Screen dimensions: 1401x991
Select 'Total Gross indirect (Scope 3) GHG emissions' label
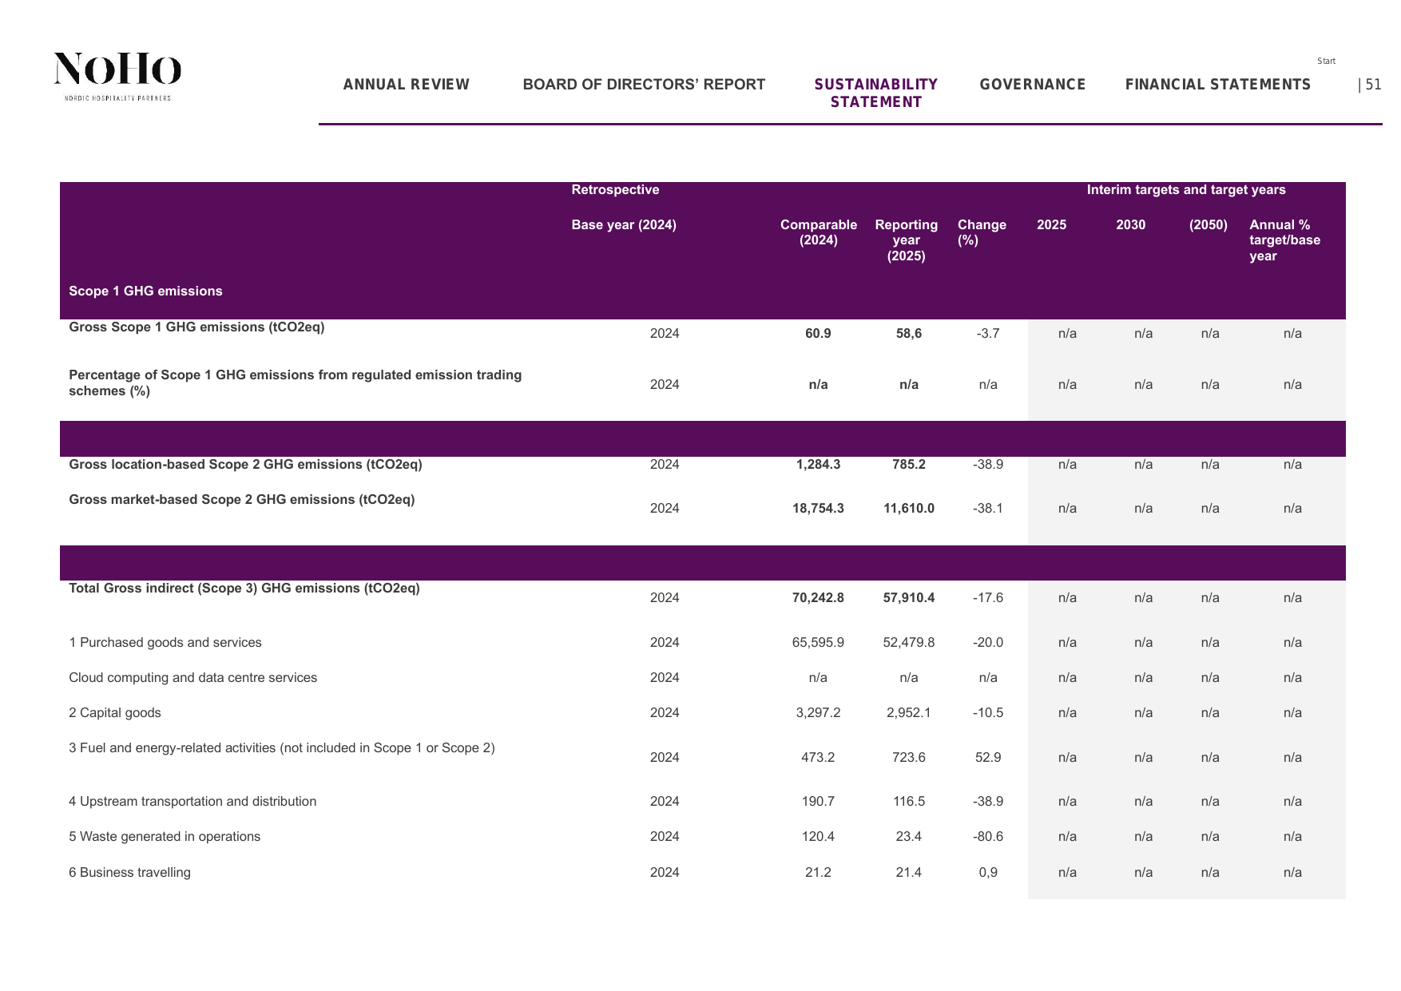[244, 589]
